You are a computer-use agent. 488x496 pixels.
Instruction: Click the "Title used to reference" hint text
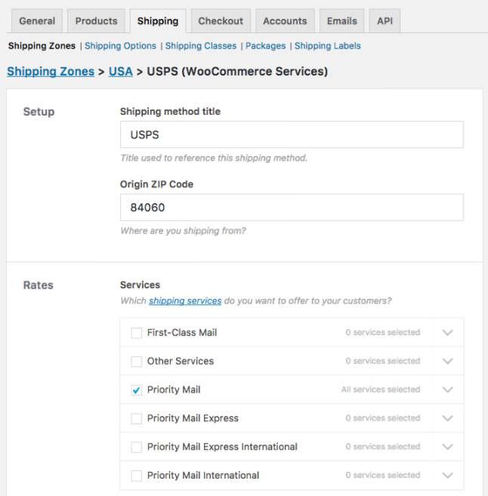click(214, 158)
